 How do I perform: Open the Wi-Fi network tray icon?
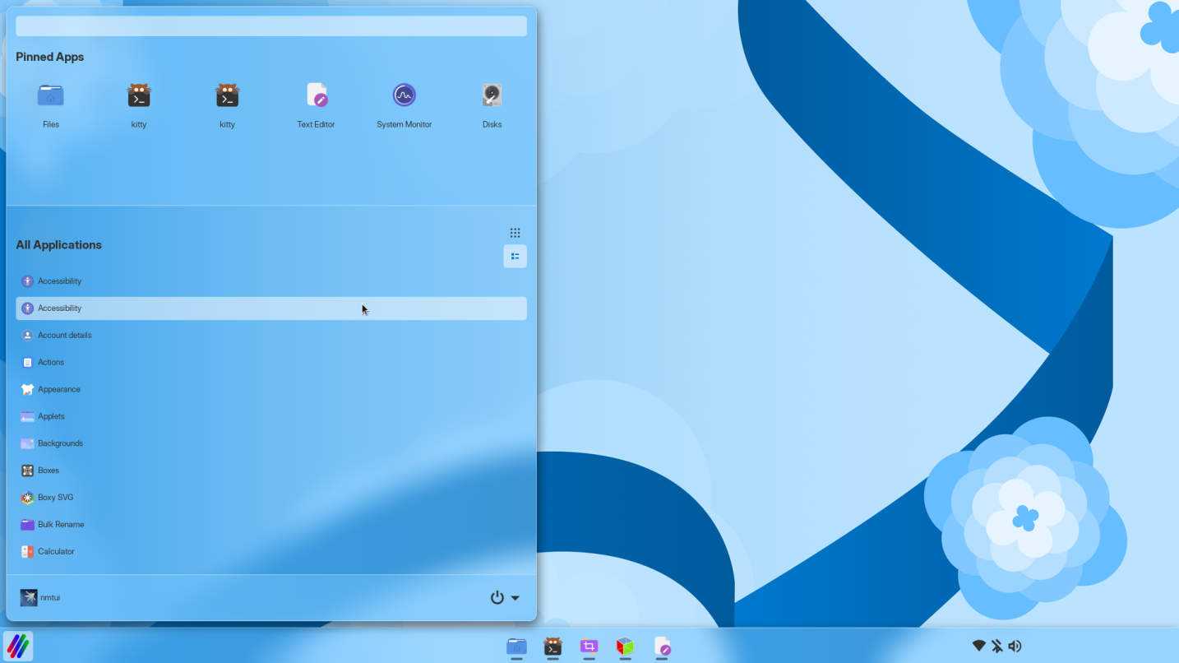pos(978,647)
